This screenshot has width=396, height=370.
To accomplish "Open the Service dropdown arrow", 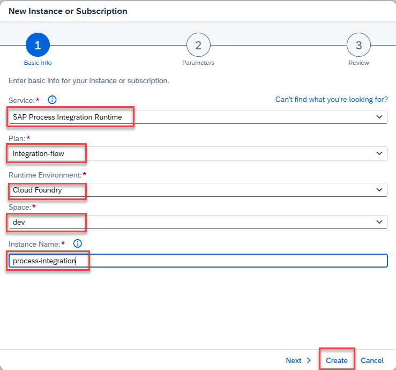I will 379,117.
